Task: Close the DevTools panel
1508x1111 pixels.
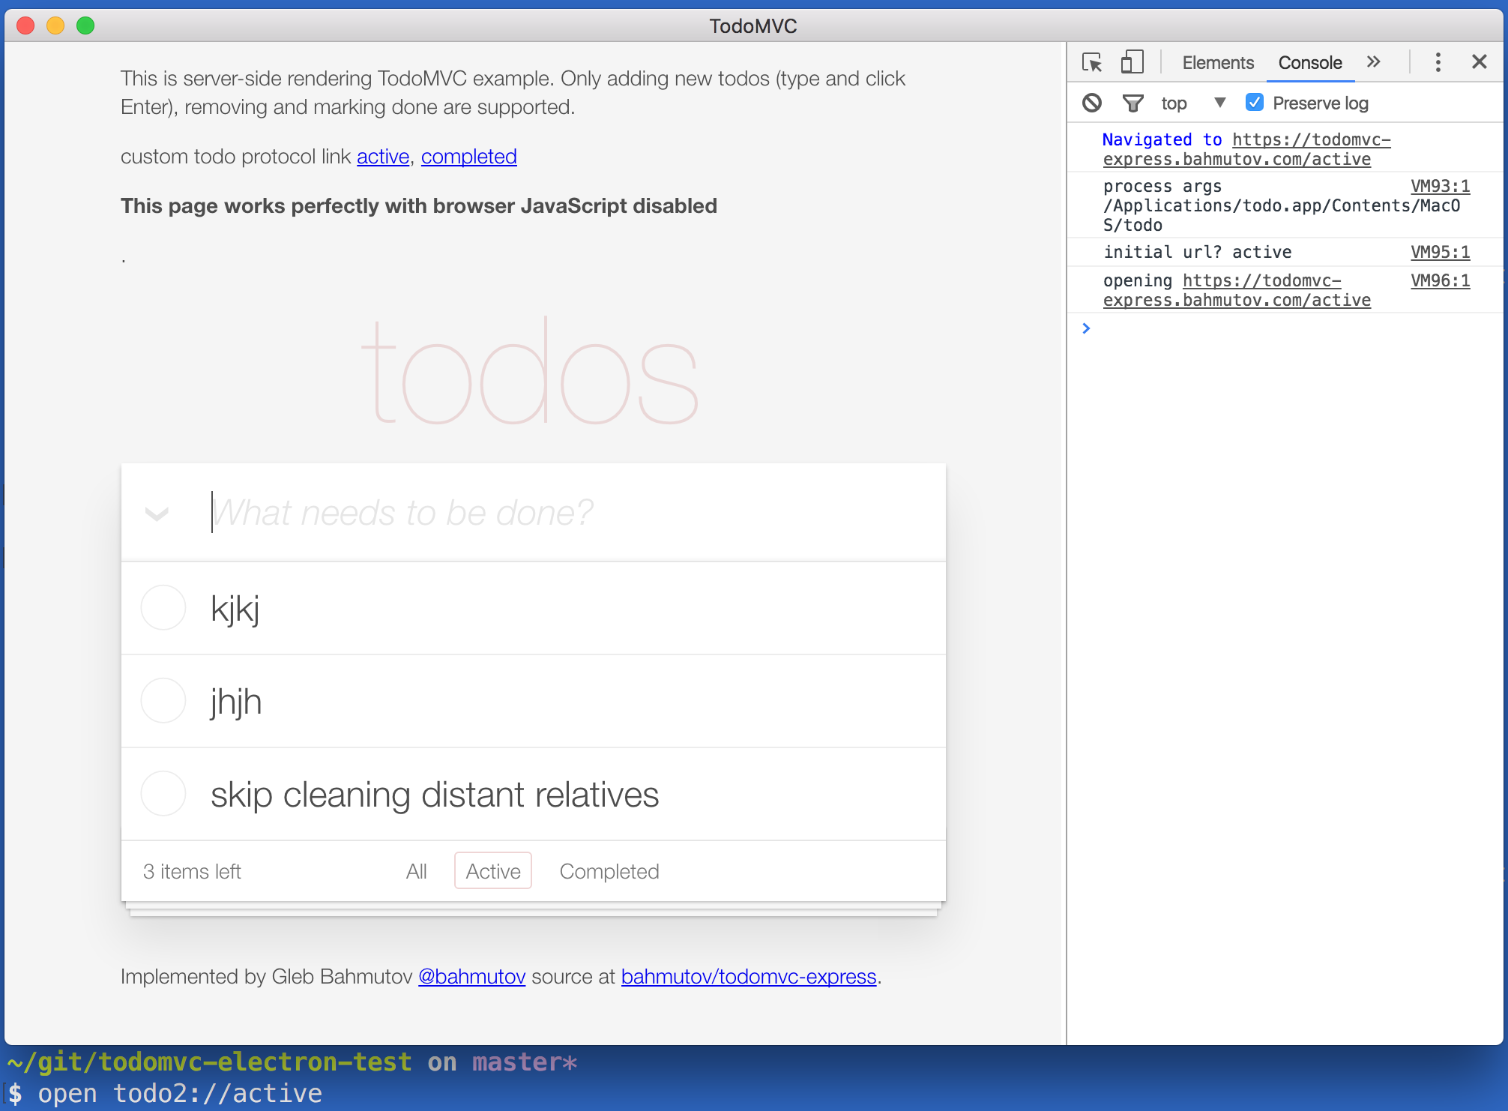Action: [x=1479, y=62]
